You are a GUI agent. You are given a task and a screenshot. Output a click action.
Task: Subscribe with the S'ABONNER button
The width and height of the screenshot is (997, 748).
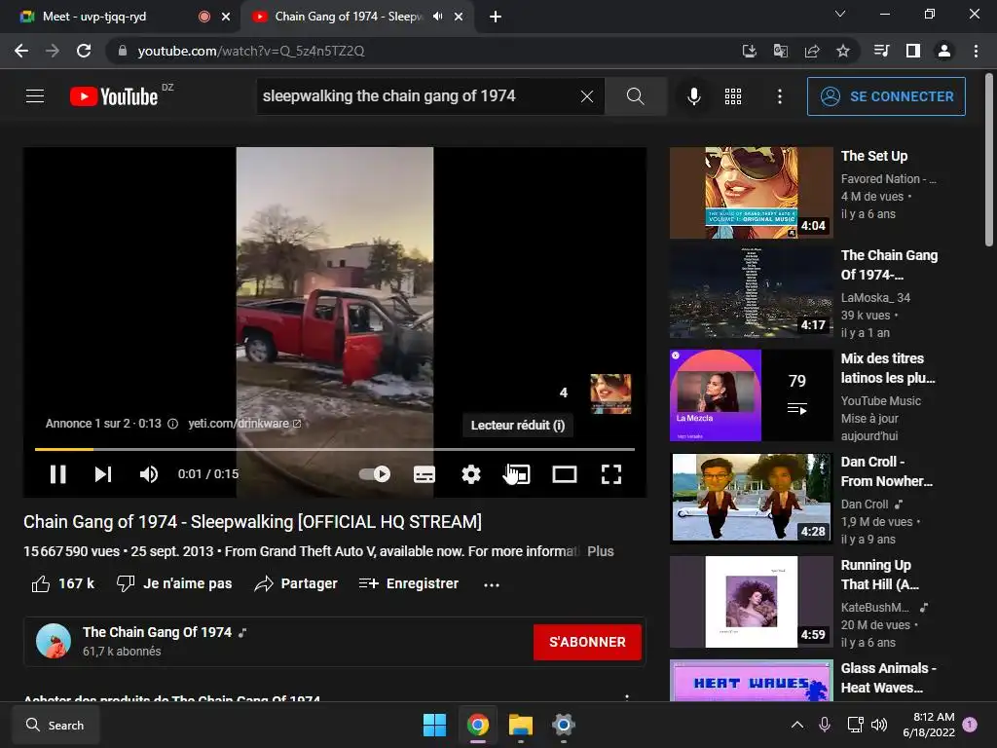(587, 642)
